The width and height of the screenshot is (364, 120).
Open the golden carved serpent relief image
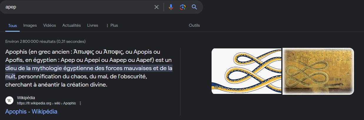click(x=318, y=71)
